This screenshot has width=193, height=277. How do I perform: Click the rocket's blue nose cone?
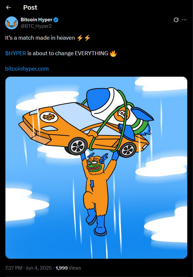point(96,99)
